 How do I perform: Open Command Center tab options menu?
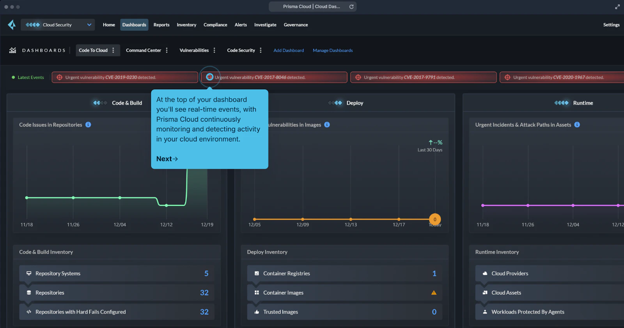click(167, 50)
